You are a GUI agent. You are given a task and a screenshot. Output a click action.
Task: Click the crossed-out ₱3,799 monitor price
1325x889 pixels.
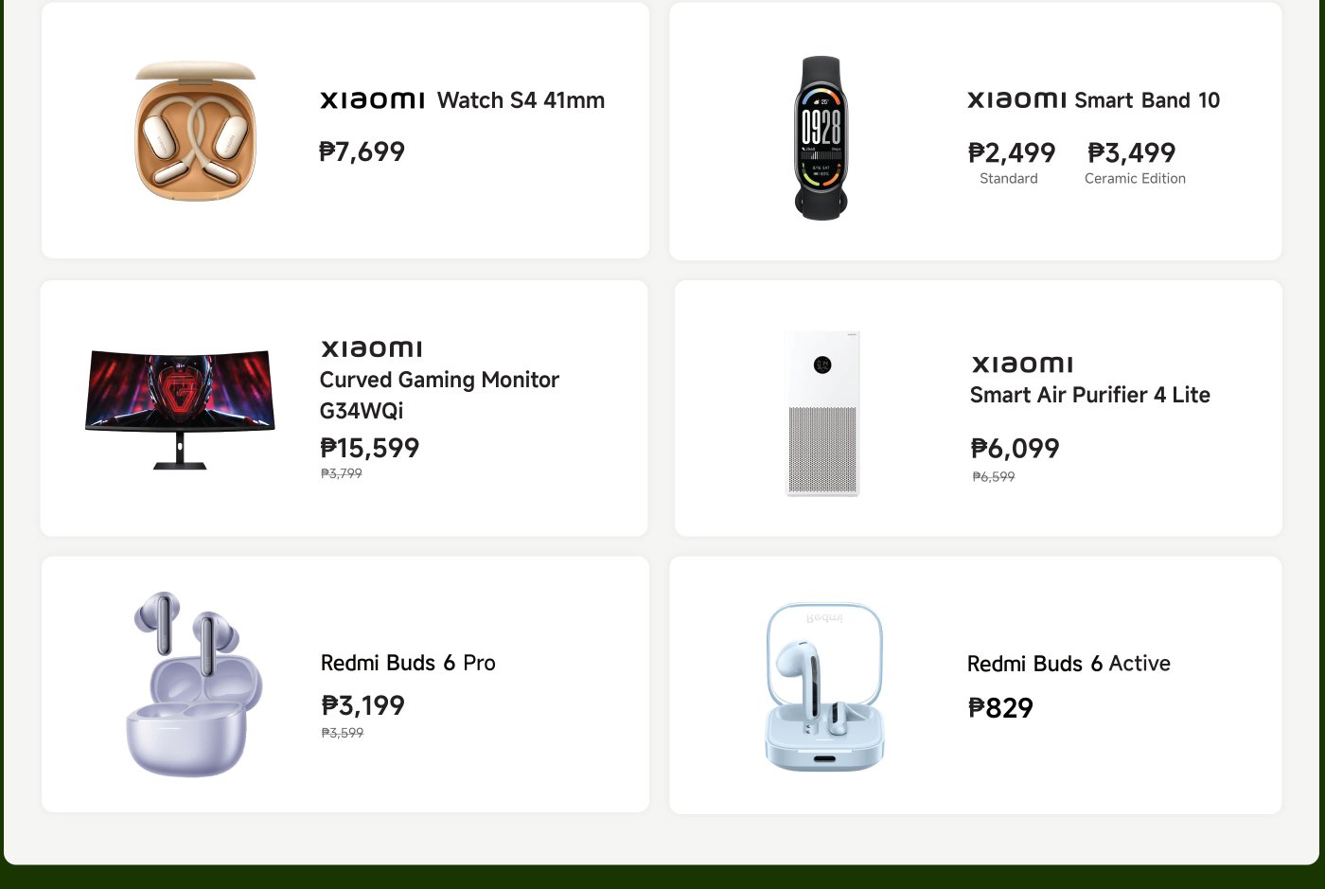point(341,473)
